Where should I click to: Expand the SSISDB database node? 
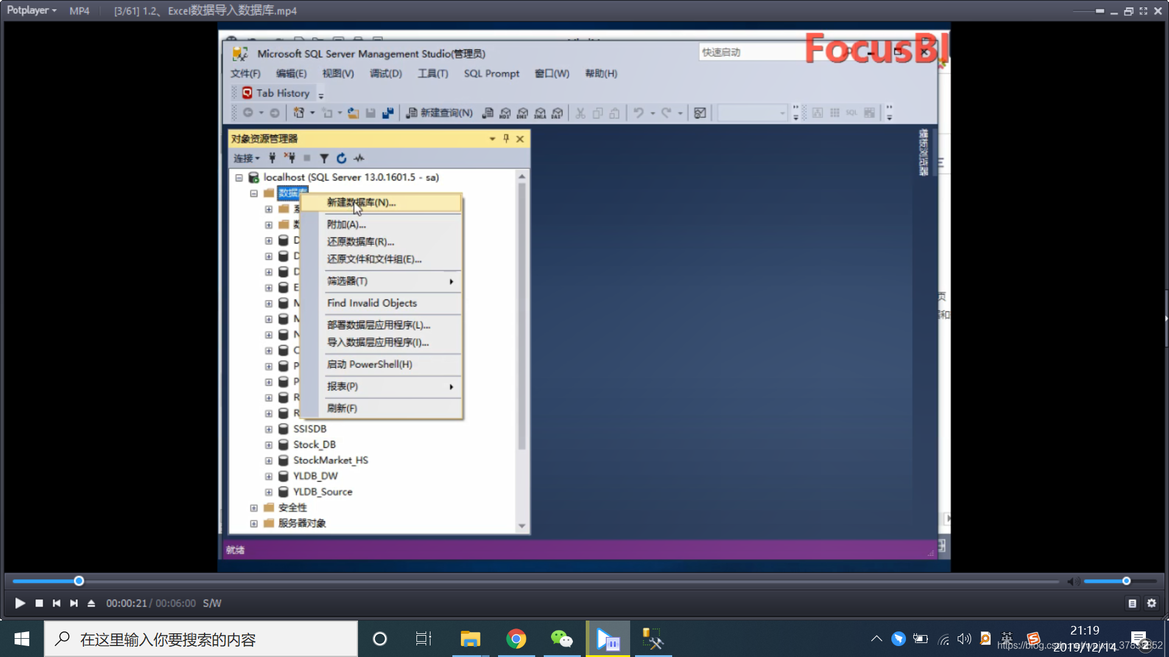(x=269, y=429)
